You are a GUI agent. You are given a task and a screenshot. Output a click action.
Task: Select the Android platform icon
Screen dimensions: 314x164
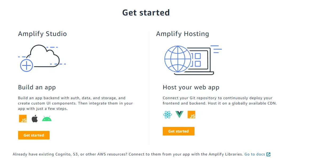pyautogui.click(x=47, y=118)
